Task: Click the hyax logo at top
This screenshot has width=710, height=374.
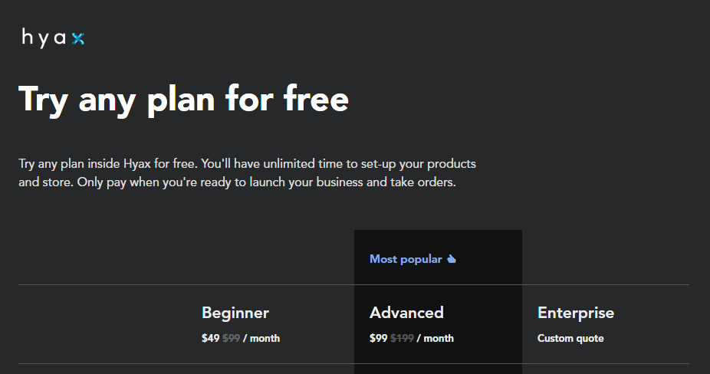Action: pyautogui.click(x=53, y=38)
